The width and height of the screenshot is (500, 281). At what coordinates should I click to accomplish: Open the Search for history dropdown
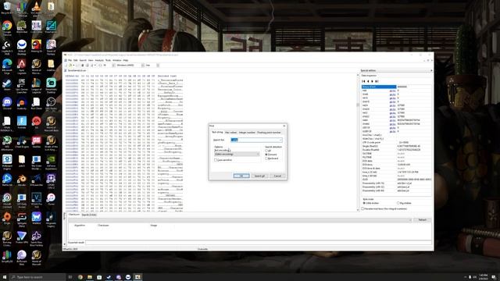coord(280,140)
